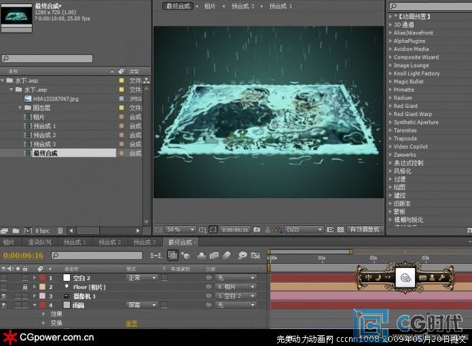This screenshot has height=346, width=472.
Task: Toggle the motion blur icon in the timeline
Action: click(226, 256)
